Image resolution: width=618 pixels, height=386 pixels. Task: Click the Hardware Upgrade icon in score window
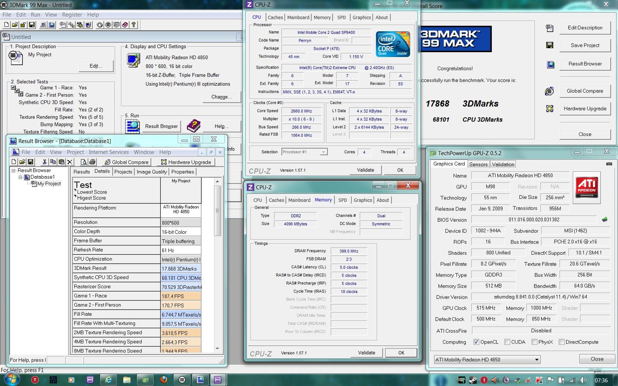click(x=550, y=108)
